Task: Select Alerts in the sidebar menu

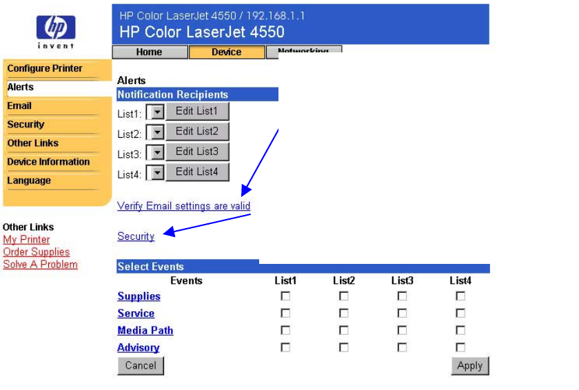Action: point(20,87)
